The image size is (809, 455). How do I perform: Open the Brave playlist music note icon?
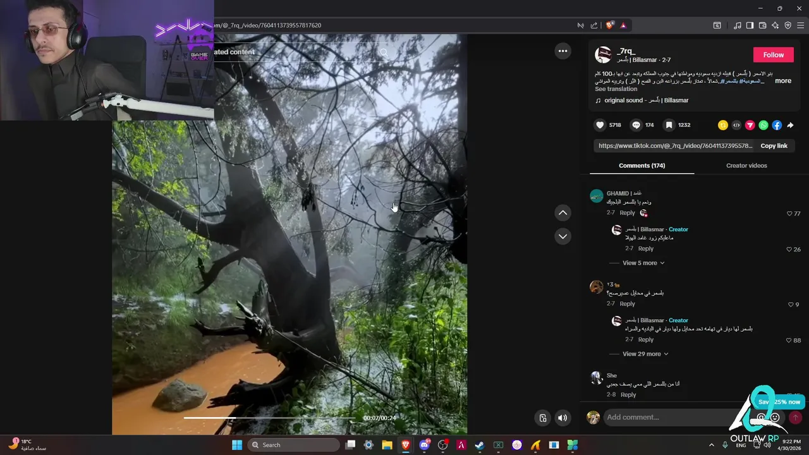[x=737, y=25]
